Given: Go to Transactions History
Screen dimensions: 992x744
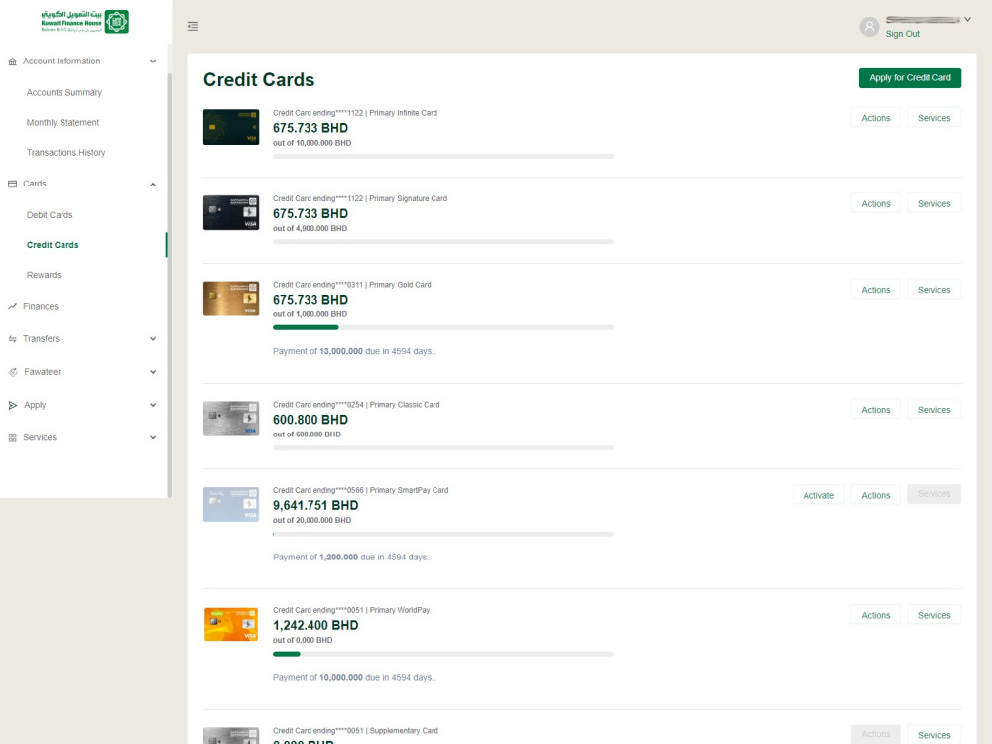Looking at the screenshot, I should pos(65,153).
